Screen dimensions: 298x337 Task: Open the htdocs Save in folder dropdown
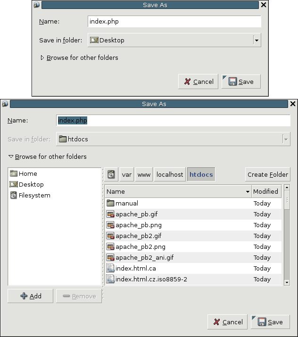[x=286, y=139]
